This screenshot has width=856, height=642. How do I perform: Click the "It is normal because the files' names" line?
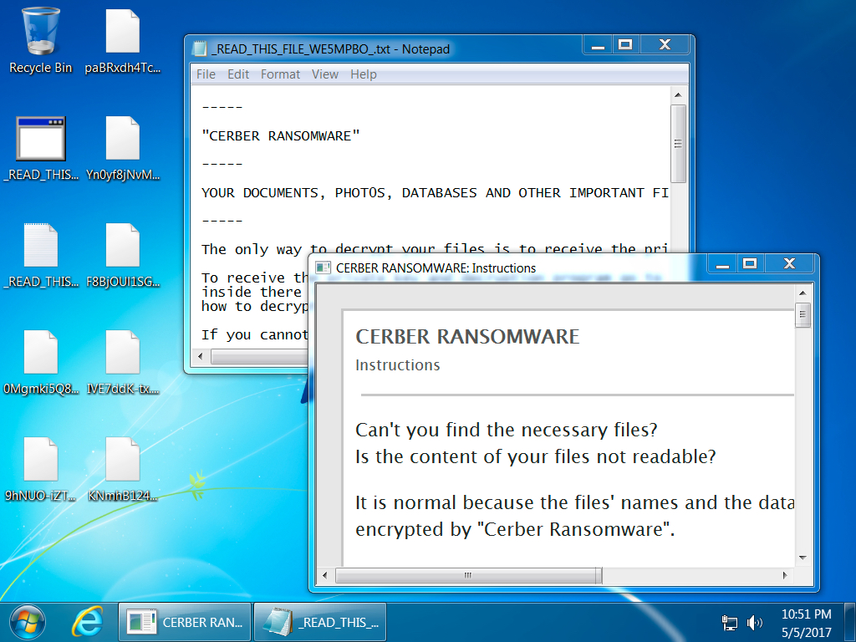point(574,502)
